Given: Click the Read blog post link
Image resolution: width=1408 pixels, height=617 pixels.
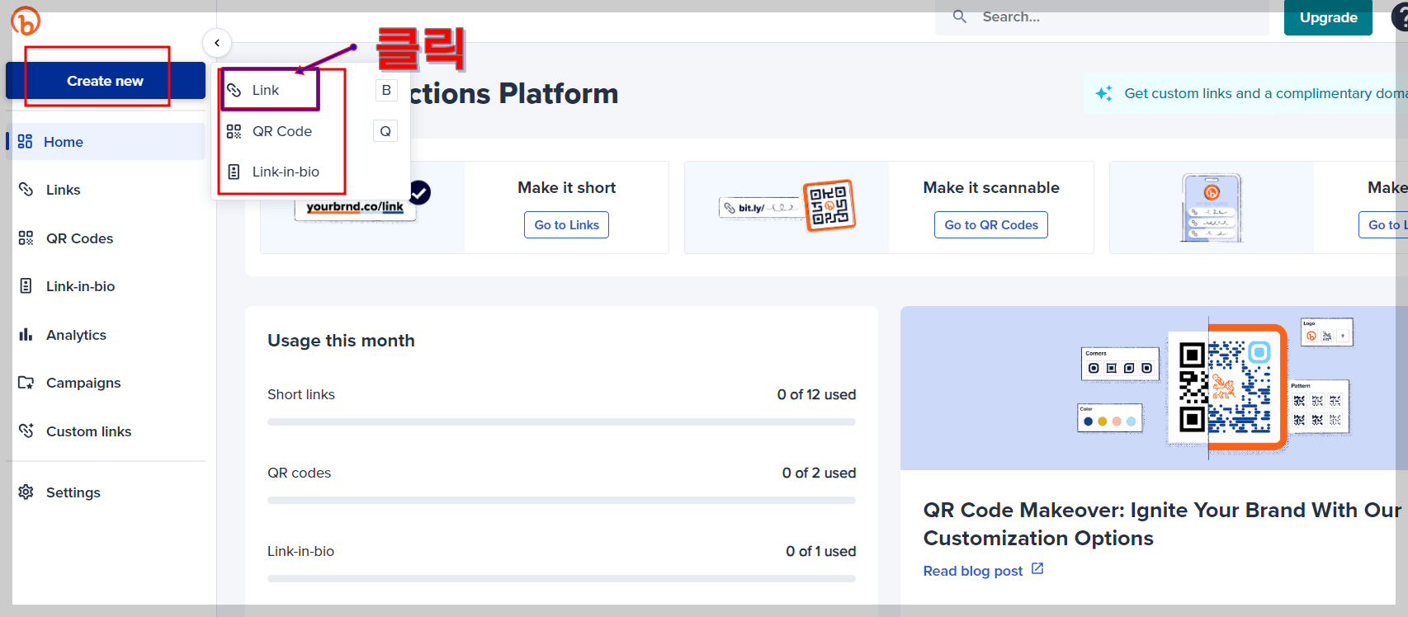Looking at the screenshot, I should 973,571.
